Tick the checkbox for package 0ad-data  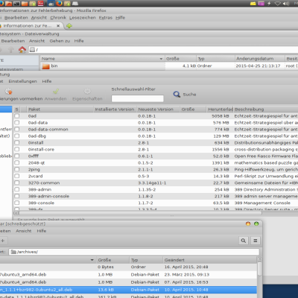pos(17,123)
